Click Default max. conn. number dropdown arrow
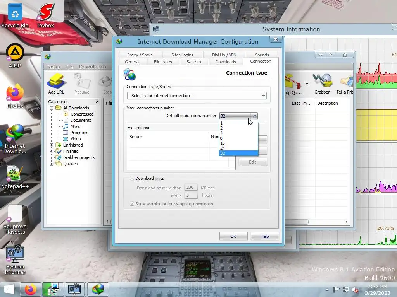The image size is (397, 297). [254, 116]
